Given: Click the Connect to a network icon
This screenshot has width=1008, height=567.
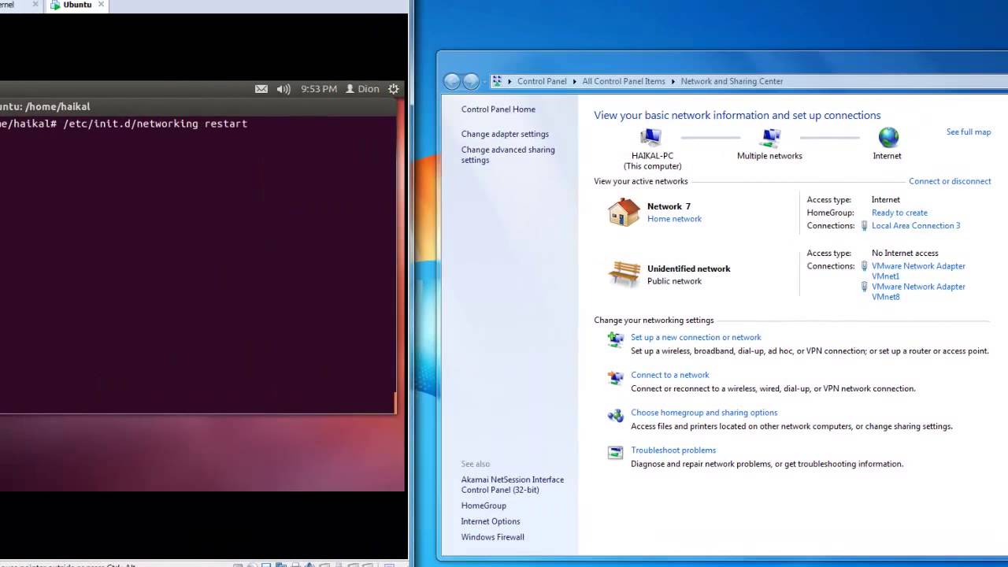Looking at the screenshot, I should (615, 377).
